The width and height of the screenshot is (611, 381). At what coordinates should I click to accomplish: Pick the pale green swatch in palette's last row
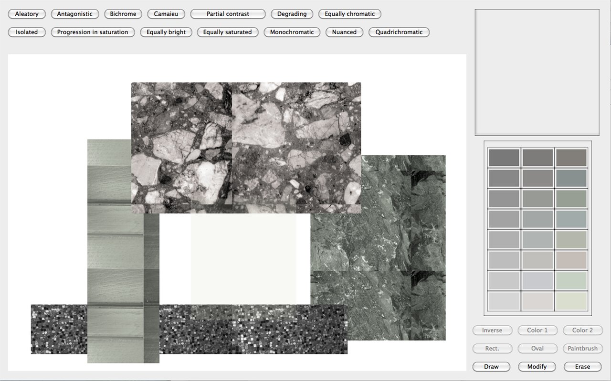coord(571,301)
